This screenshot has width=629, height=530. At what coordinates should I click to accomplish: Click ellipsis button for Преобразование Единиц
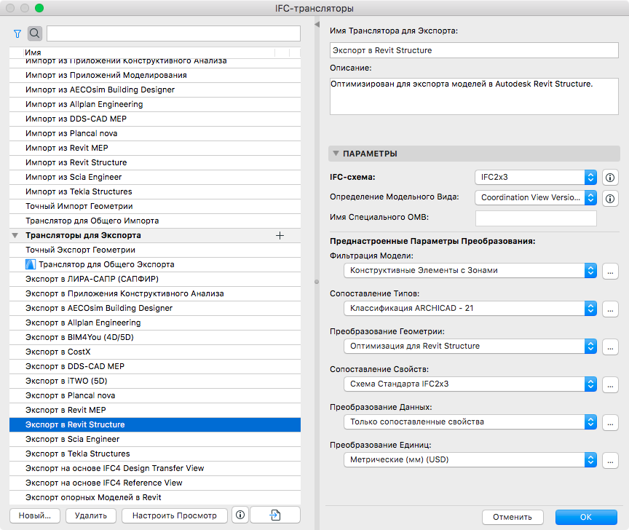(610, 460)
